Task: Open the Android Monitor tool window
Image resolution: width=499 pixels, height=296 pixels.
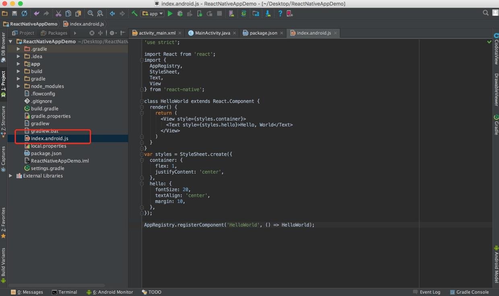Action: click(x=109, y=292)
